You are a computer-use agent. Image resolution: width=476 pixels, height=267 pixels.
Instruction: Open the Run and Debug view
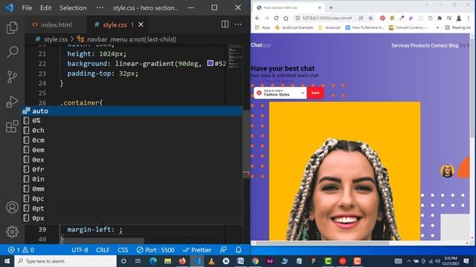[x=12, y=102]
